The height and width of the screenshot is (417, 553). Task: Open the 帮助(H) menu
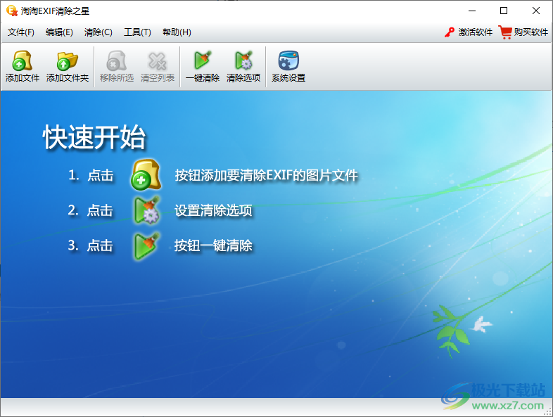pyautogui.click(x=177, y=32)
